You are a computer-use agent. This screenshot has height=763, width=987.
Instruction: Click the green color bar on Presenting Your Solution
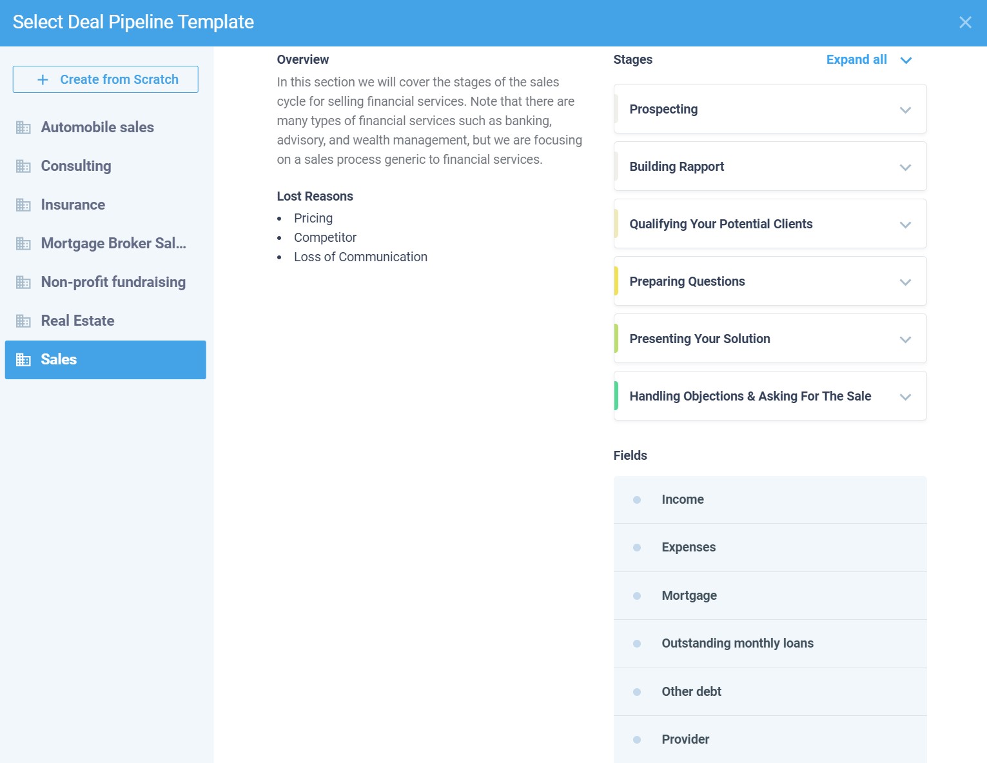tap(616, 339)
